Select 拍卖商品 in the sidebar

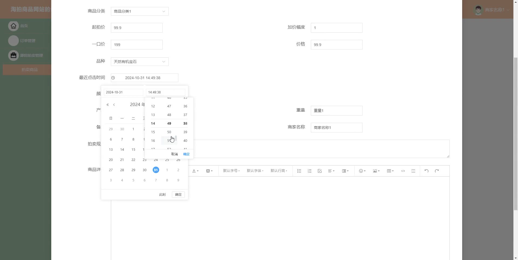(x=27, y=70)
